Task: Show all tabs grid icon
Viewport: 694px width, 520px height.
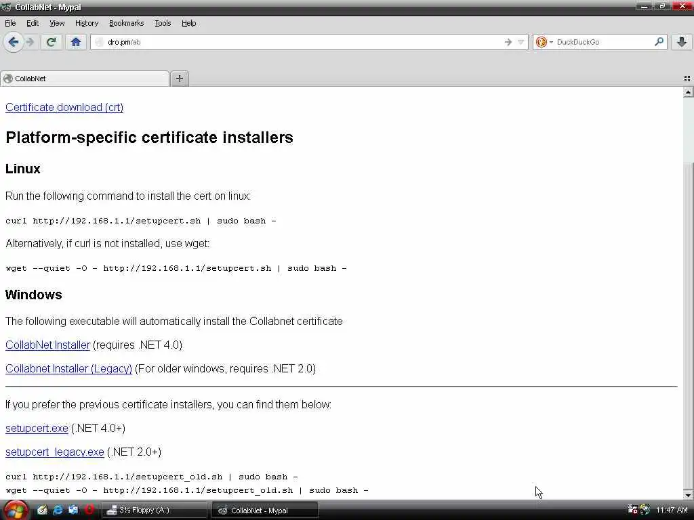Action: [x=687, y=79]
